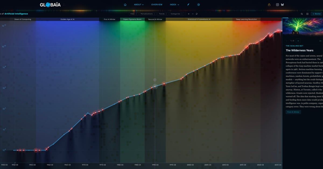Decrease story font size A-
Viewport: 323px width, 169px height.
click(x=321, y=41)
